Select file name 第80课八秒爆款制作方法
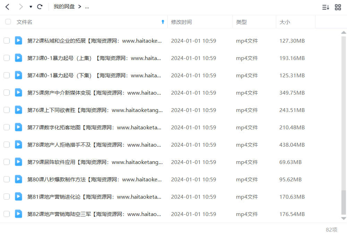 coord(94,180)
